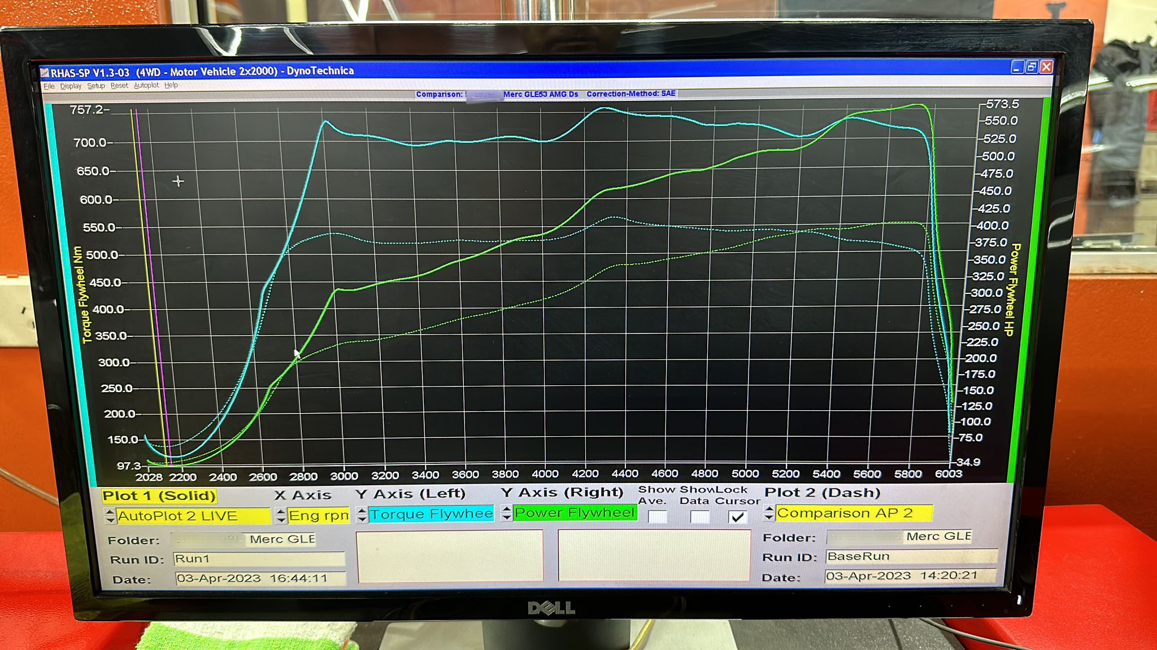Click the Comparison Merc GLE53 AMG header text
The image size is (1157, 650).
point(497,94)
